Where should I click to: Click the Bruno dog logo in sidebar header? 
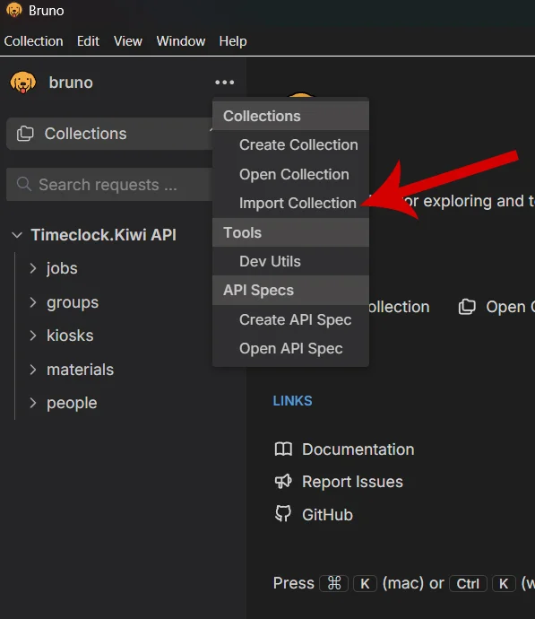pyautogui.click(x=23, y=83)
